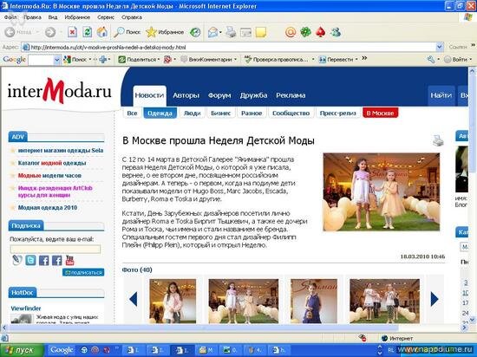
Task: Click the YouTube icon under subscription box
Action: pyautogui.click(x=69, y=260)
